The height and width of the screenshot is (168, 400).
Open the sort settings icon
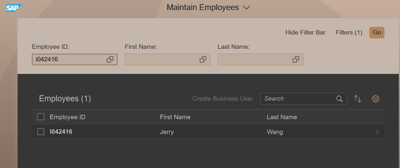358,99
